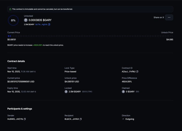Select the Price Difference 4924.09% value
This screenshot has height=131, width=182.
coord(127,82)
